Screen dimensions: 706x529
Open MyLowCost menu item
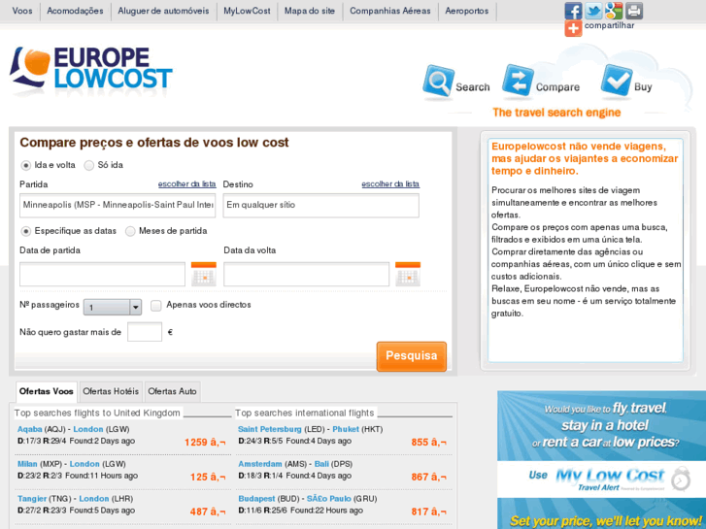247,11
